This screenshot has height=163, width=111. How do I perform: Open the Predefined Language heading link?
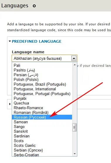tap(37, 41)
